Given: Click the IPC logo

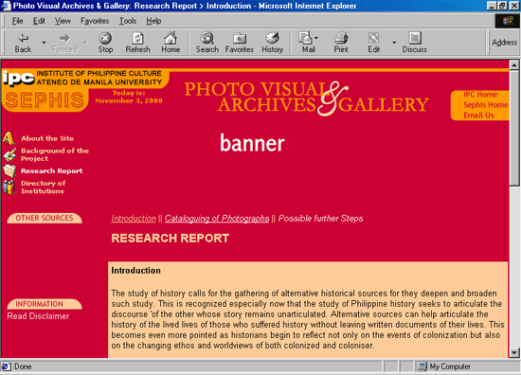Looking at the screenshot, I should (19, 79).
